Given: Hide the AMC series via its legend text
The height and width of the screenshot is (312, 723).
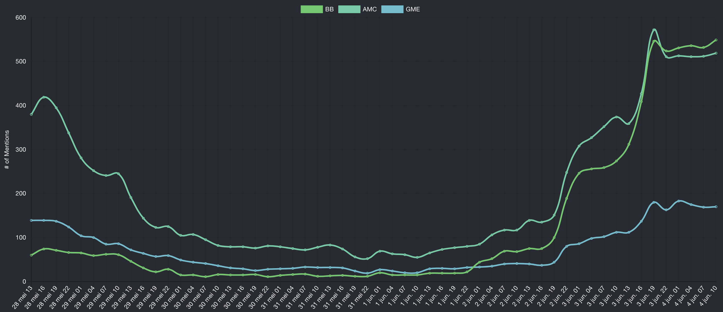Looking at the screenshot, I should (x=369, y=9).
